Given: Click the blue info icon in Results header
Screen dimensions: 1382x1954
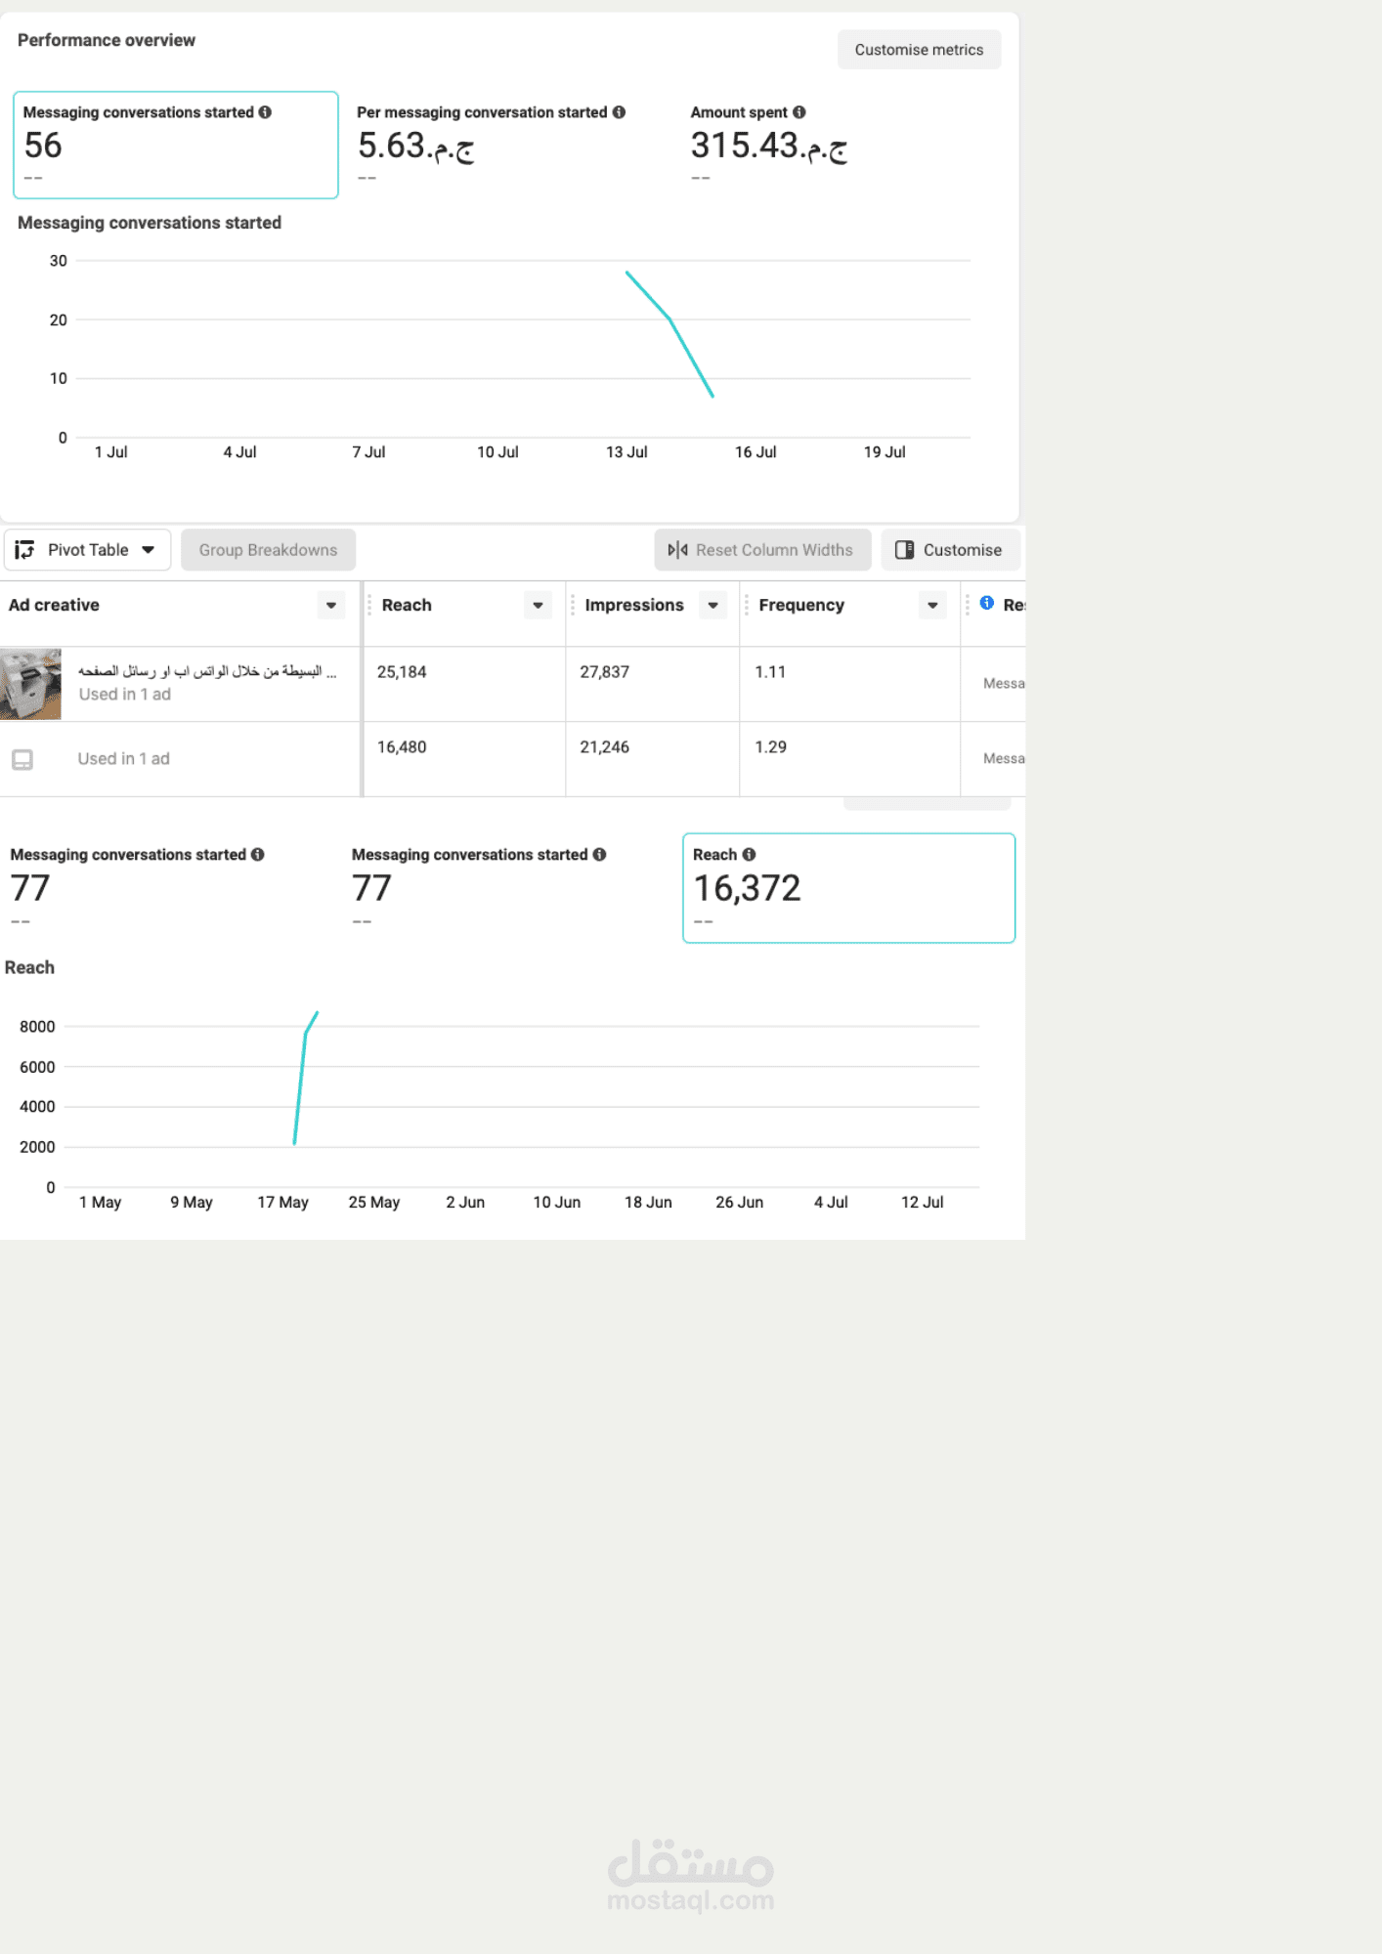Looking at the screenshot, I should pyautogui.click(x=987, y=604).
